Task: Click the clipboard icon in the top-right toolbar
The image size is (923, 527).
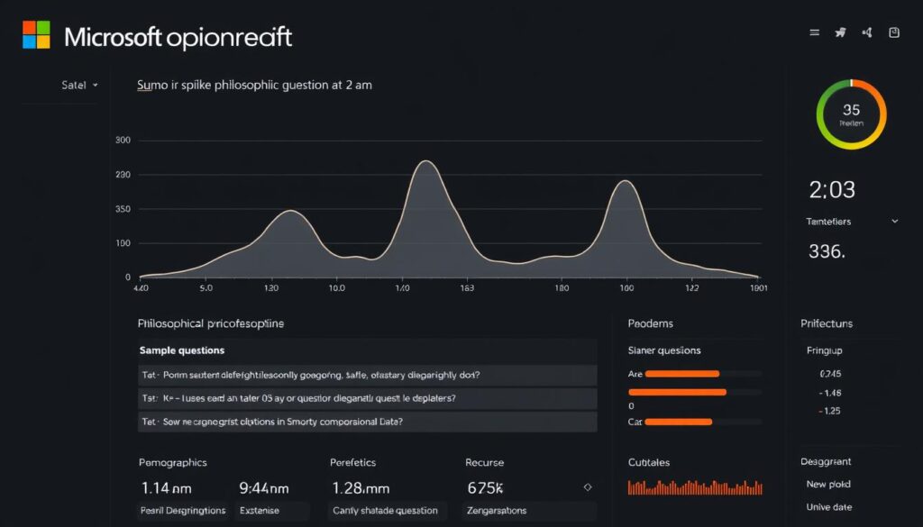Action: [x=893, y=31]
